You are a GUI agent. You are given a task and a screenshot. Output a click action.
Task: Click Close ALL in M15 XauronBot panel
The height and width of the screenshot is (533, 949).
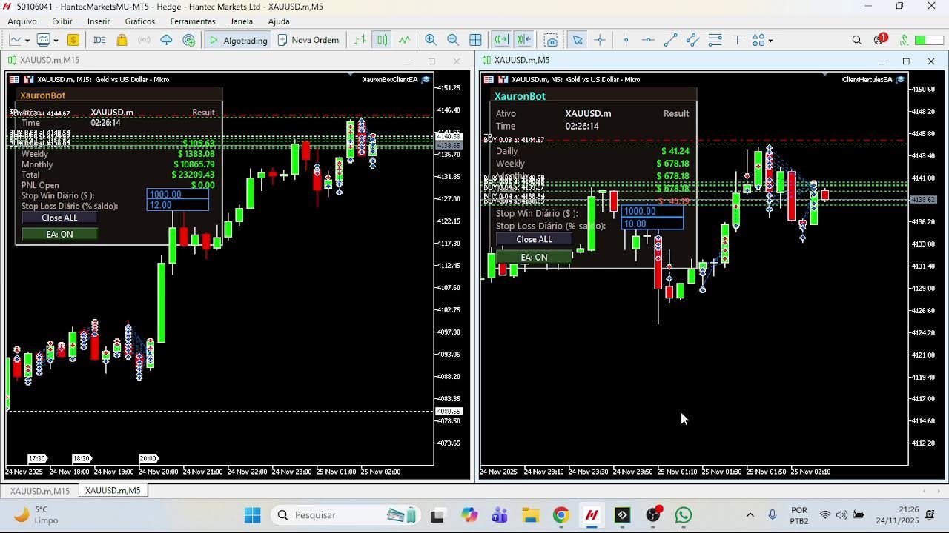pos(59,218)
